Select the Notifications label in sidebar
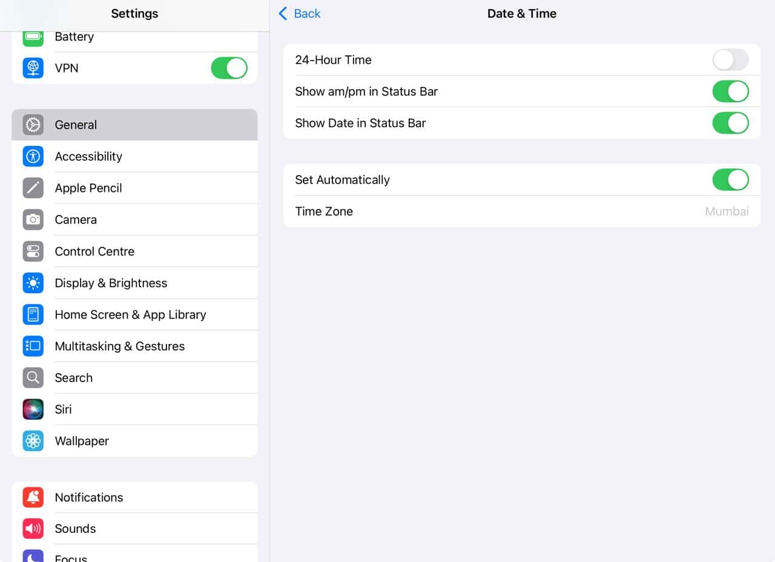Screen dimensions: 775x562 coord(89,497)
